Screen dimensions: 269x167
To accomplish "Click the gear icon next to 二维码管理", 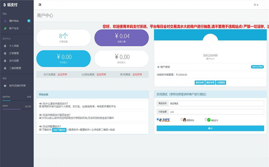I will tap(5, 68).
